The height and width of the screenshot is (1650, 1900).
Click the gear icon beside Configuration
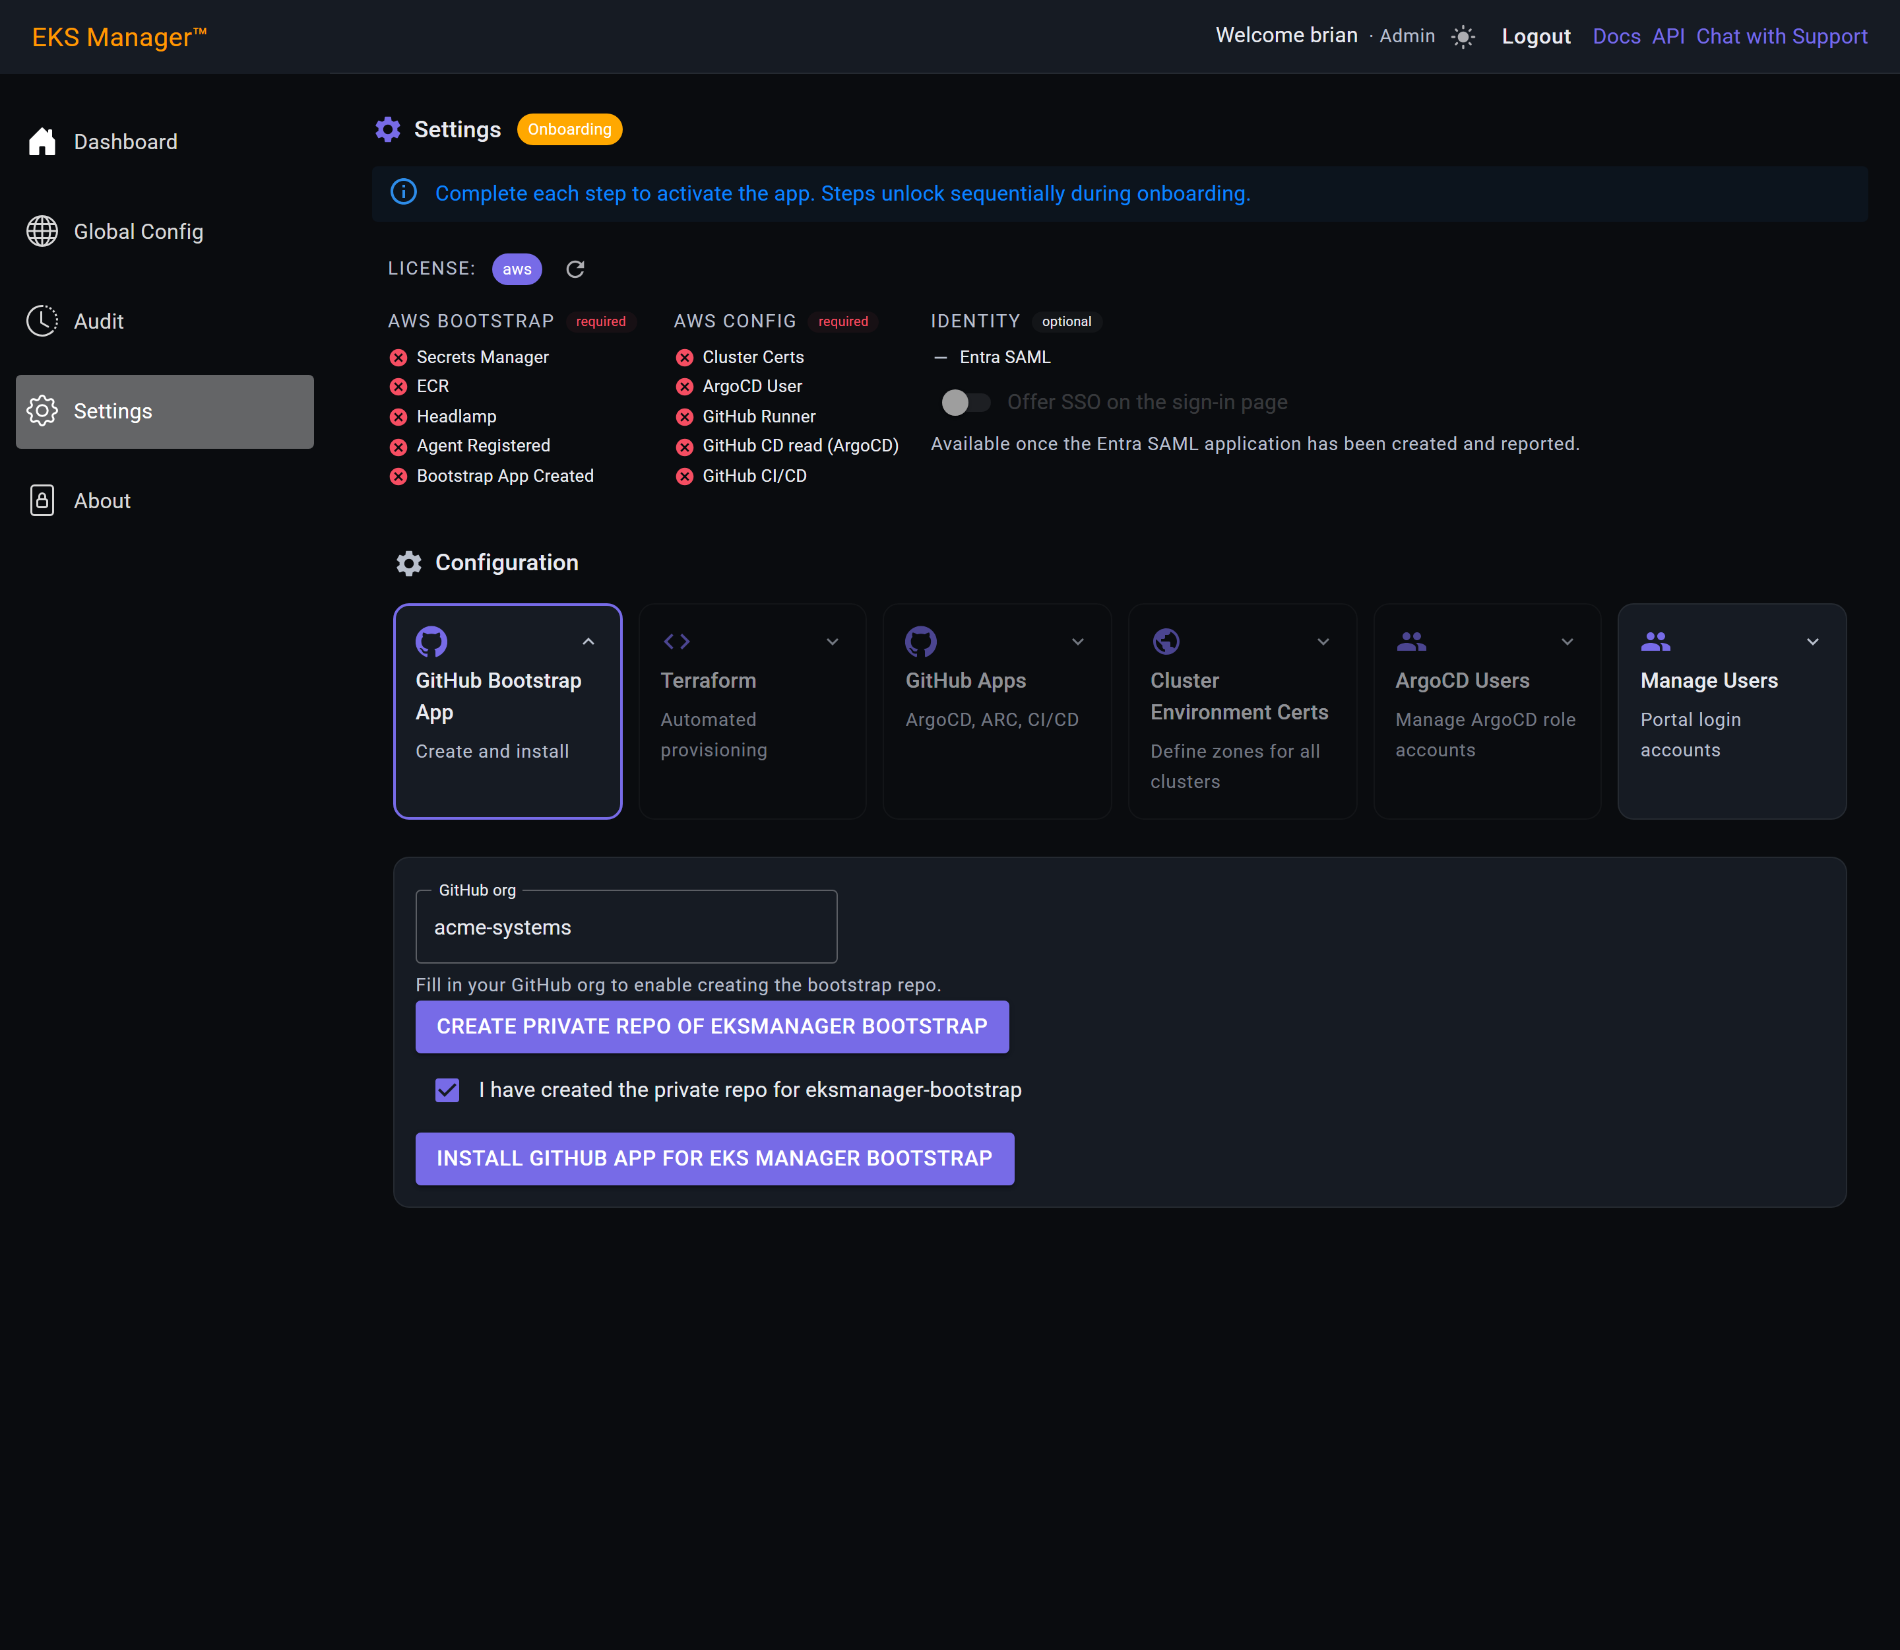point(409,562)
